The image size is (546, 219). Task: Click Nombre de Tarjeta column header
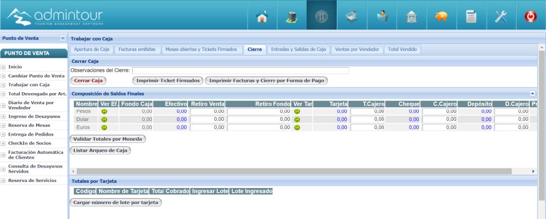(123, 191)
